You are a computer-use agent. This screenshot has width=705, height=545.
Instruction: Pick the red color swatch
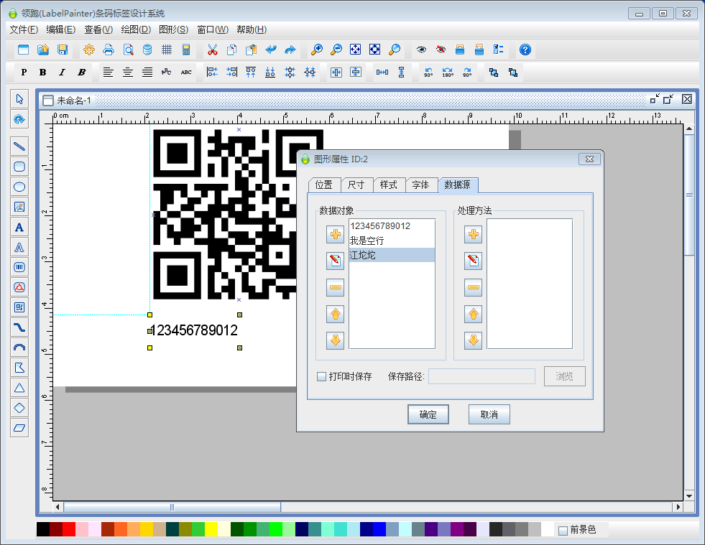tap(69, 529)
